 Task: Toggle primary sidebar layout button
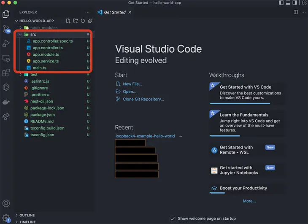point(281,3)
